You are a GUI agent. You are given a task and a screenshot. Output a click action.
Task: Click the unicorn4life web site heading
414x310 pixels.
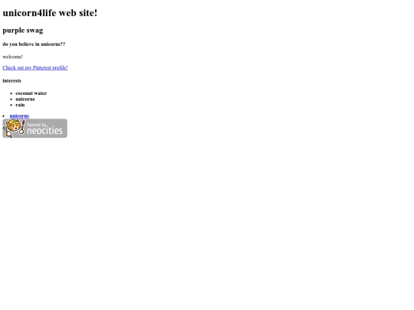50,13
